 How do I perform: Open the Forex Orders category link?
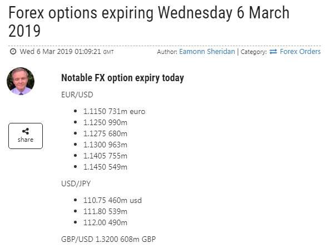300,52
